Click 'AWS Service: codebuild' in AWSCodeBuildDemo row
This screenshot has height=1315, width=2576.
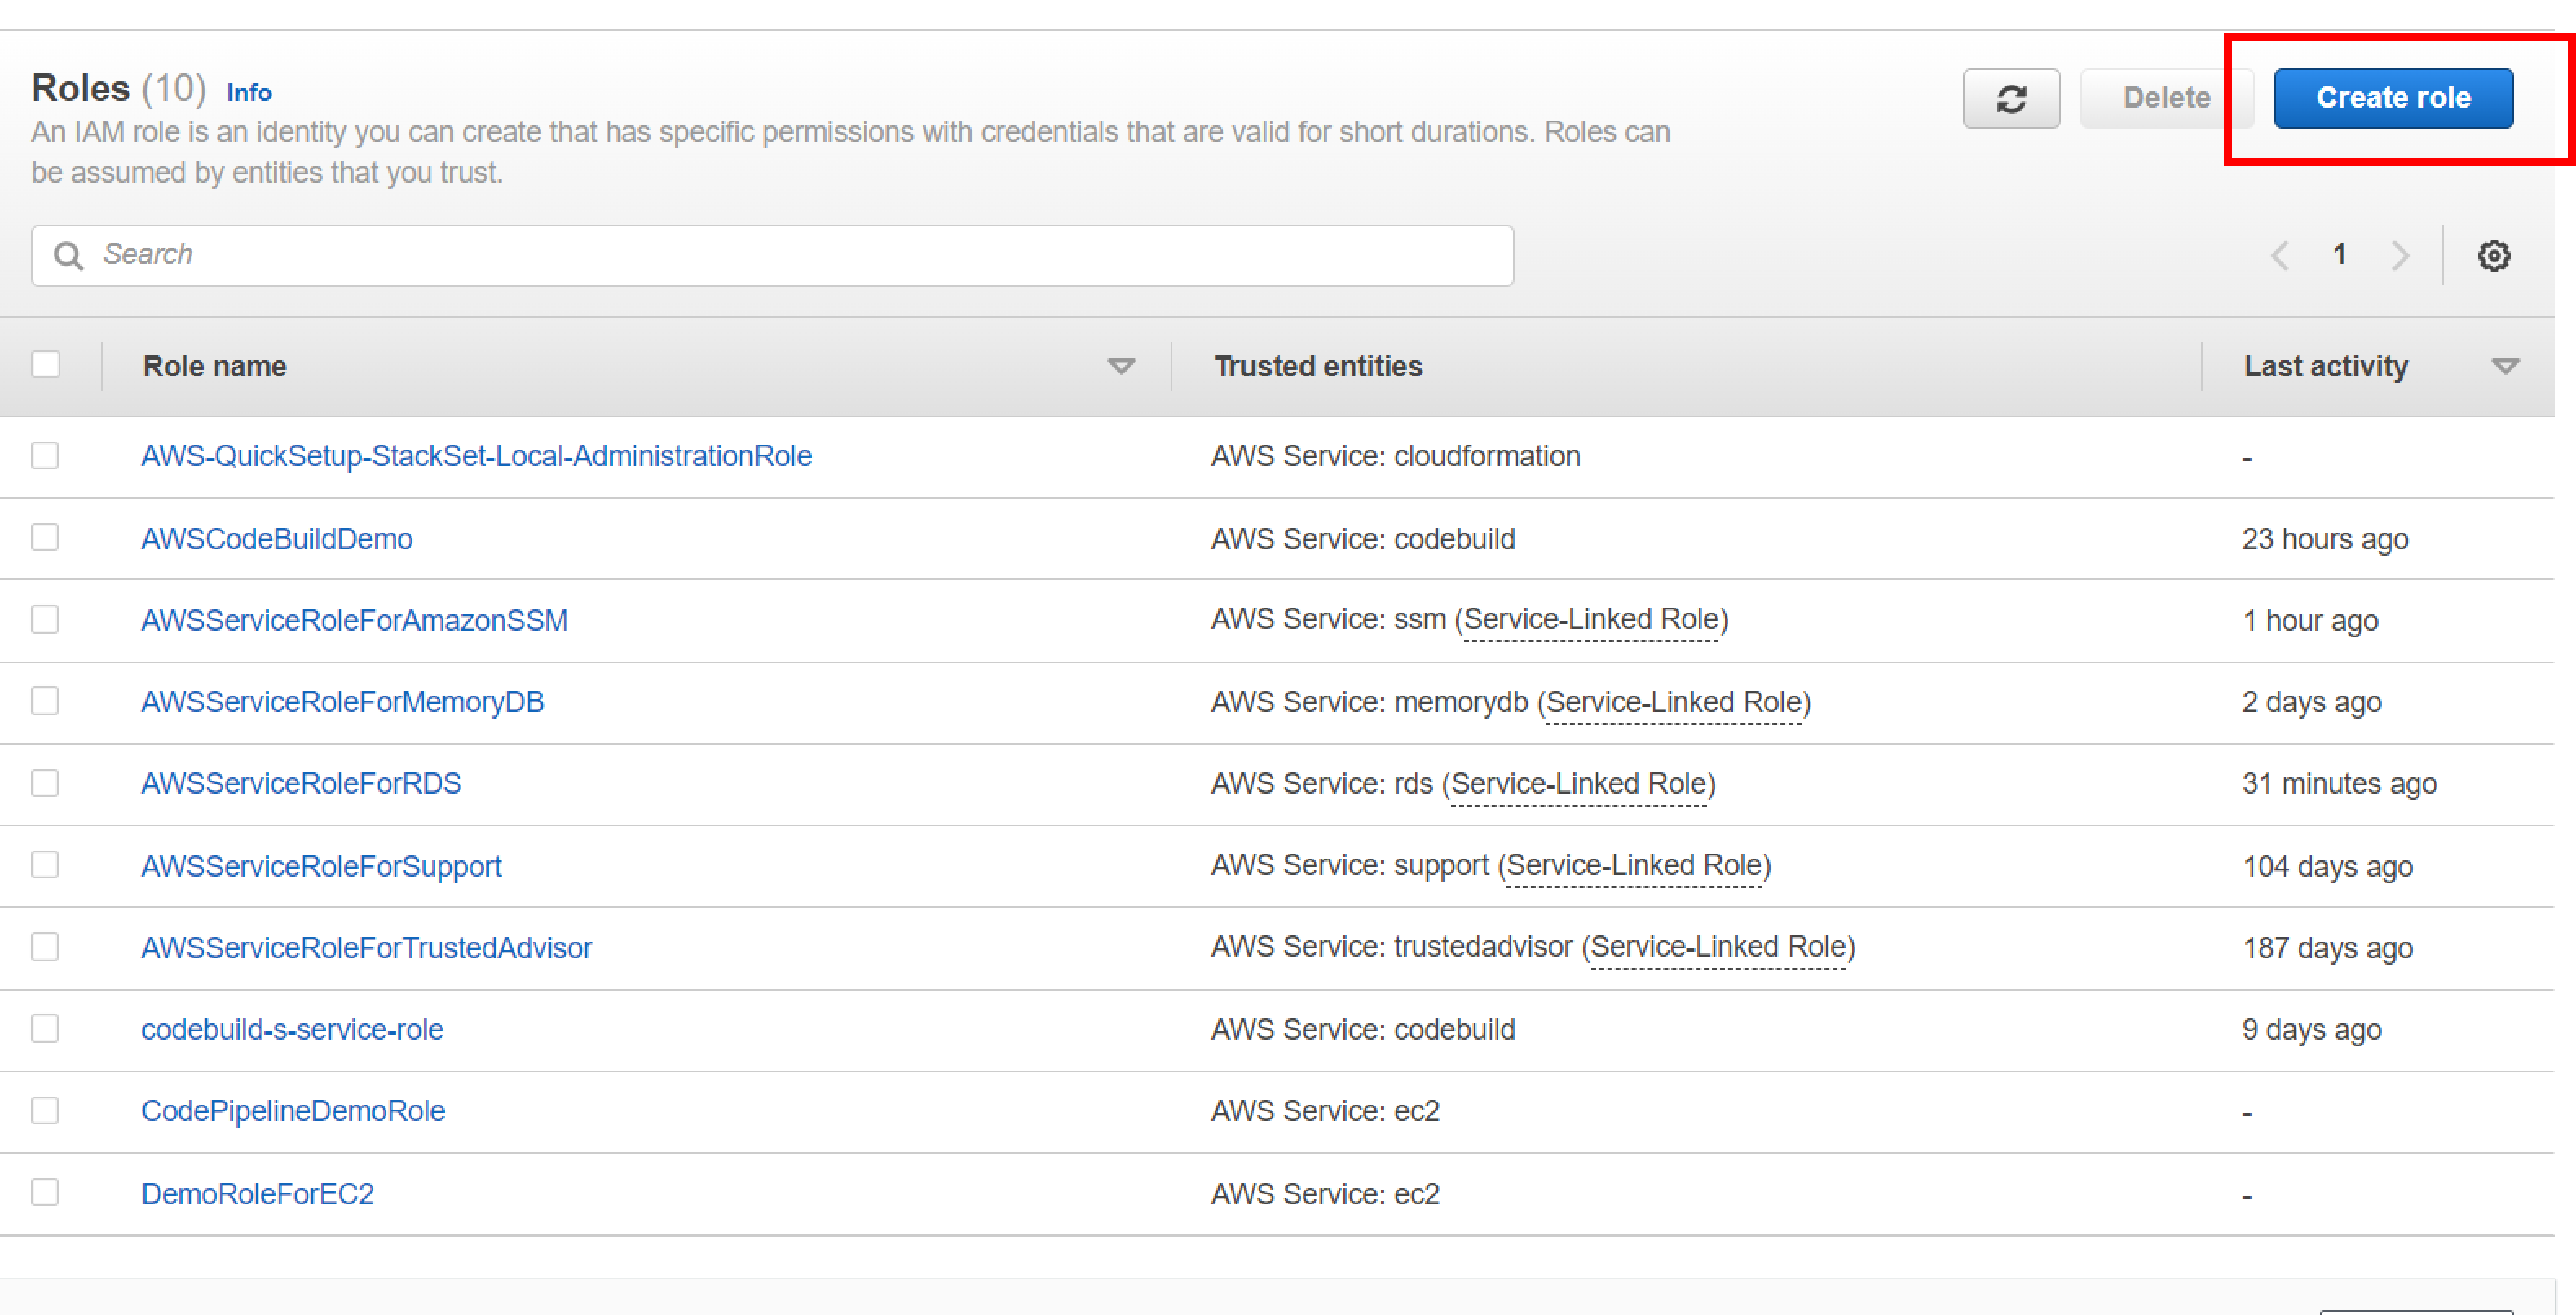[x=1363, y=539]
